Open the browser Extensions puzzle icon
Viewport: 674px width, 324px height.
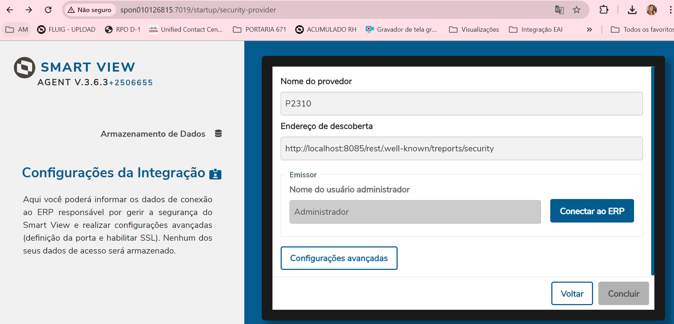pos(604,10)
